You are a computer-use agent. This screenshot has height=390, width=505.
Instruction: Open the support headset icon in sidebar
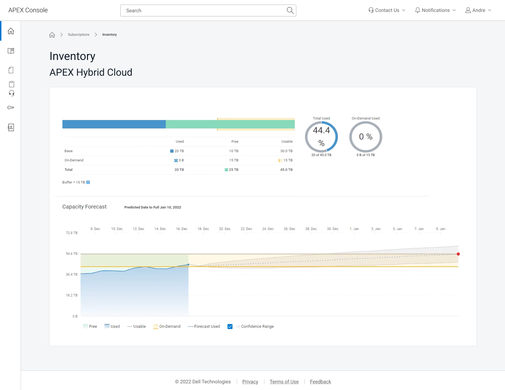coord(12,93)
